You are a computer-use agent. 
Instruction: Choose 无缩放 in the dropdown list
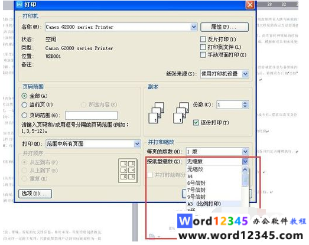tap(214, 169)
